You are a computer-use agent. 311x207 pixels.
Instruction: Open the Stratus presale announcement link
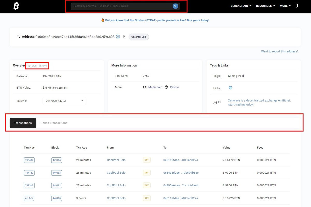point(157,20)
